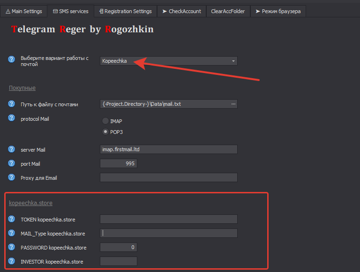Screen dimensions: 360x272
Task: Click the Путь к файлу с почтами label
Action: 49,104
